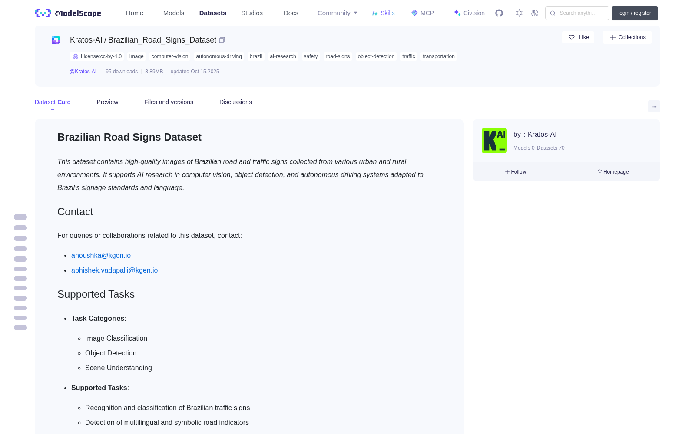Screen dimensions: 695x434
Task: Click the "updated Oct 15,2025" text
Action: pyautogui.click(x=195, y=72)
